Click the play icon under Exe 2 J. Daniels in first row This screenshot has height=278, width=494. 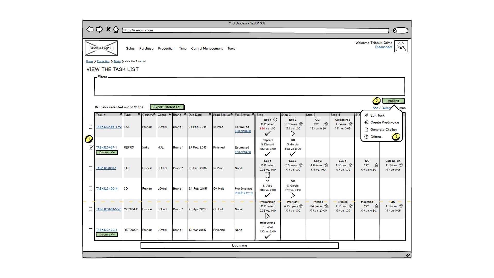tap(293, 134)
